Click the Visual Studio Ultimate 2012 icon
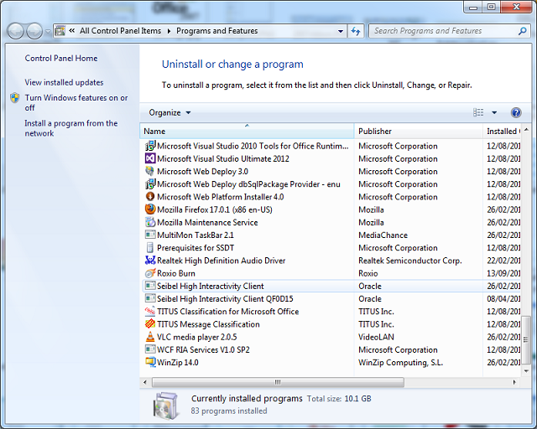Image resolution: width=537 pixels, height=429 pixels. pos(150,158)
